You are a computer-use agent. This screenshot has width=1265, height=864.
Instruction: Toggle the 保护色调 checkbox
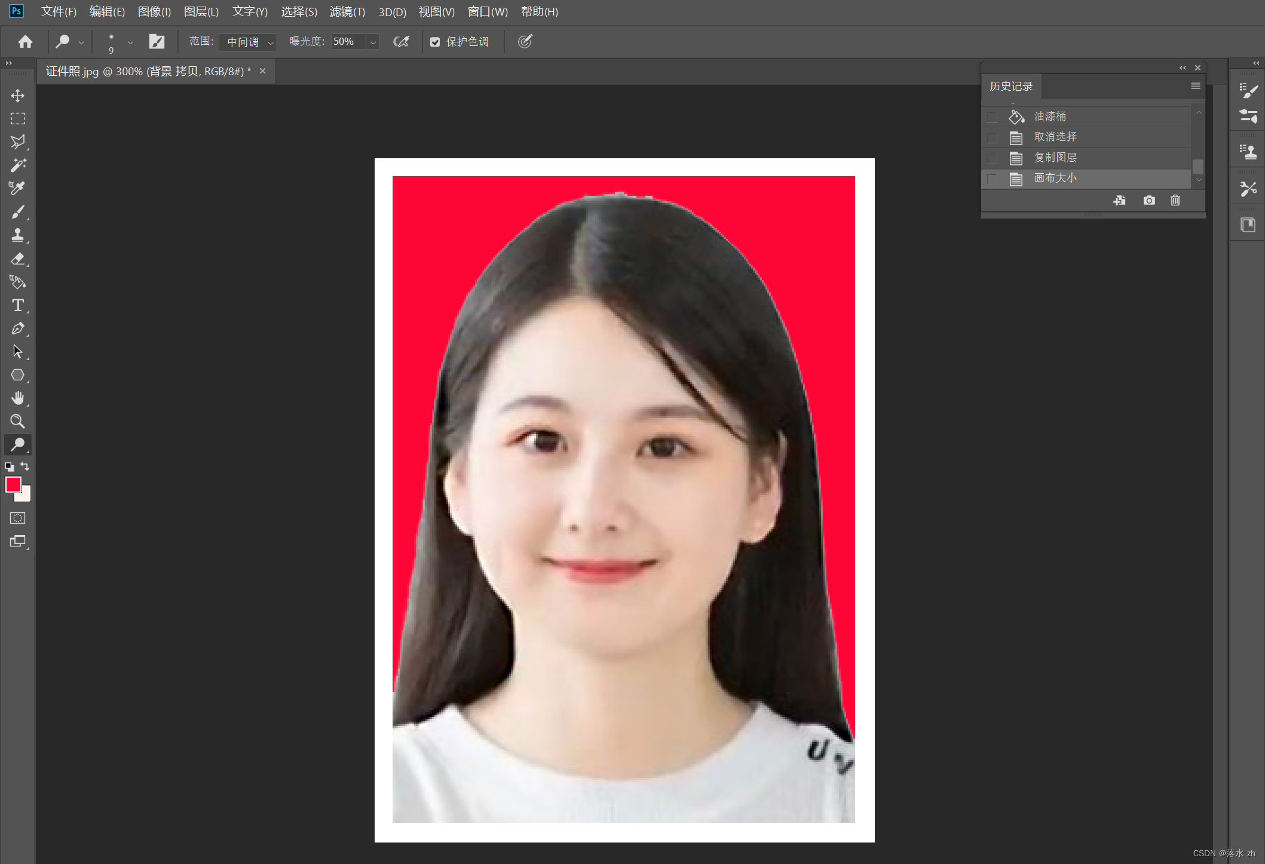435,42
